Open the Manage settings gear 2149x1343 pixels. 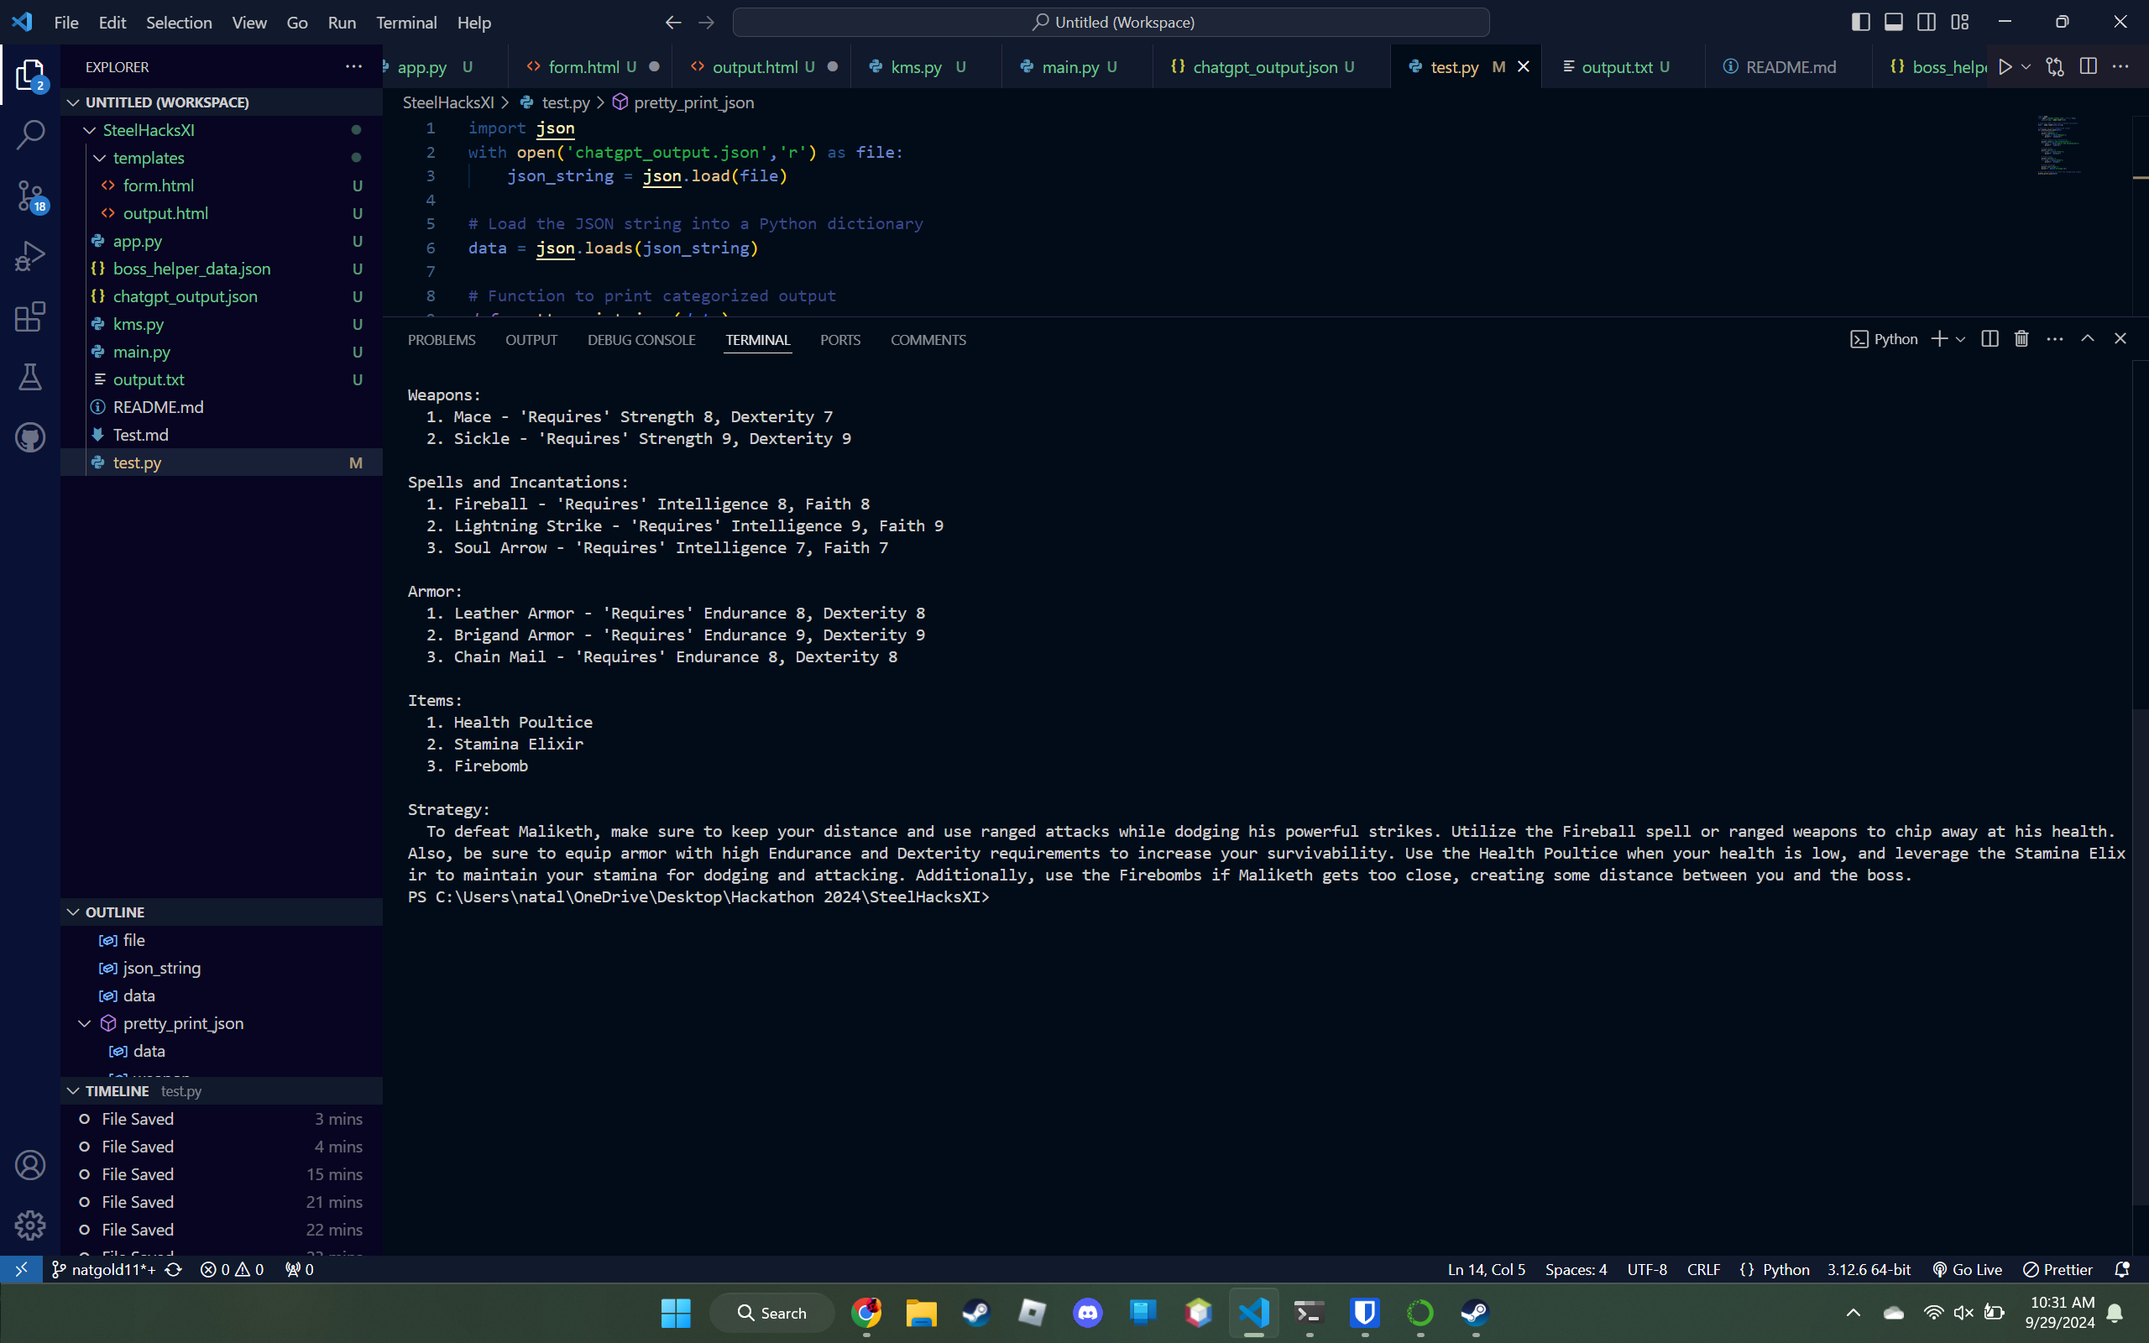tap(29, 1225)
